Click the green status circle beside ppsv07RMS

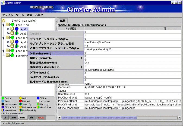pyautogui.click(x=12, y=25)
